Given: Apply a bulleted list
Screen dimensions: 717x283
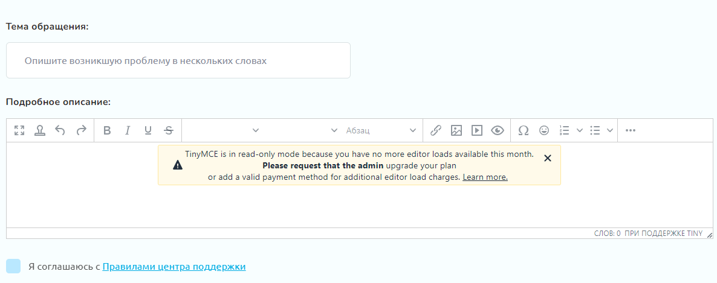Looking at the screenshot, I should point(595,130).
